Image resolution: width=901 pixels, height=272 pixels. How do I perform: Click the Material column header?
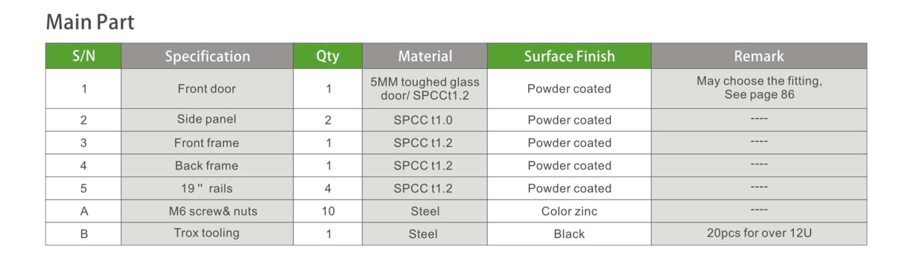(x=425, y=56)
